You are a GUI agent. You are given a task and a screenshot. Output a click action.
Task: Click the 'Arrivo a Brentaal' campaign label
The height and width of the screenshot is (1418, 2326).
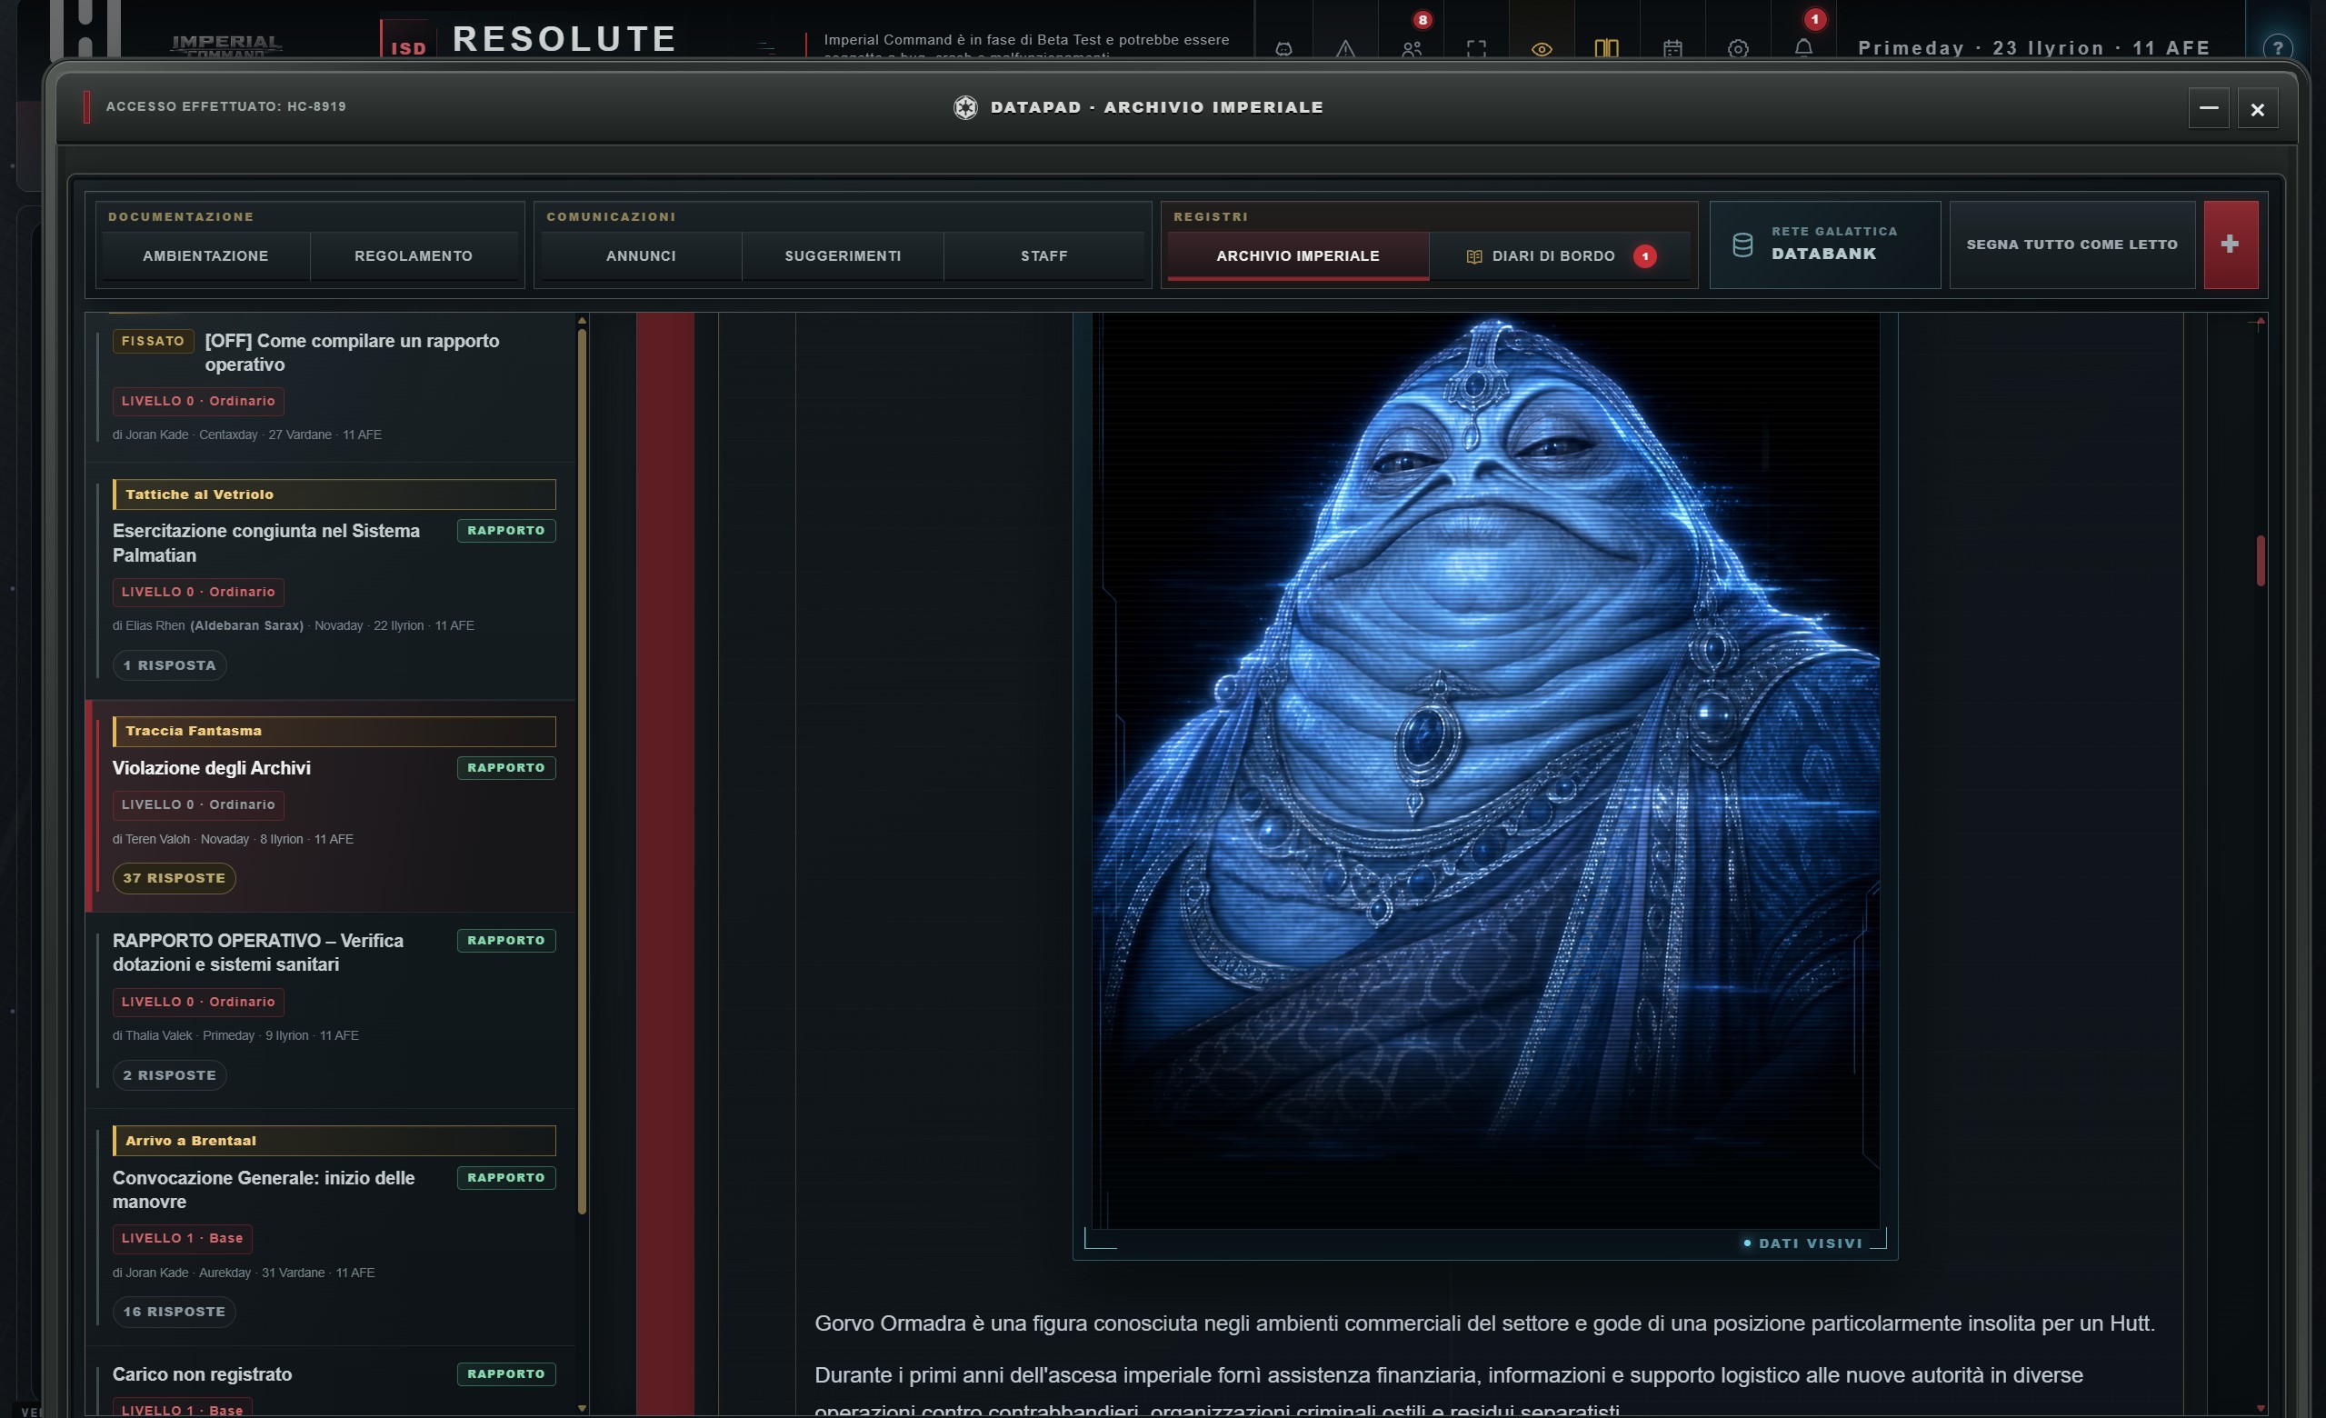(334, 1141)
